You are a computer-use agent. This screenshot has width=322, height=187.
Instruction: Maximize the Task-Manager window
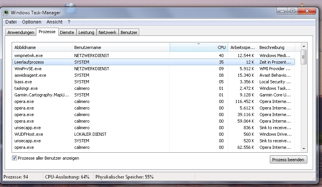pyautogui.click(x=293, y=11)
